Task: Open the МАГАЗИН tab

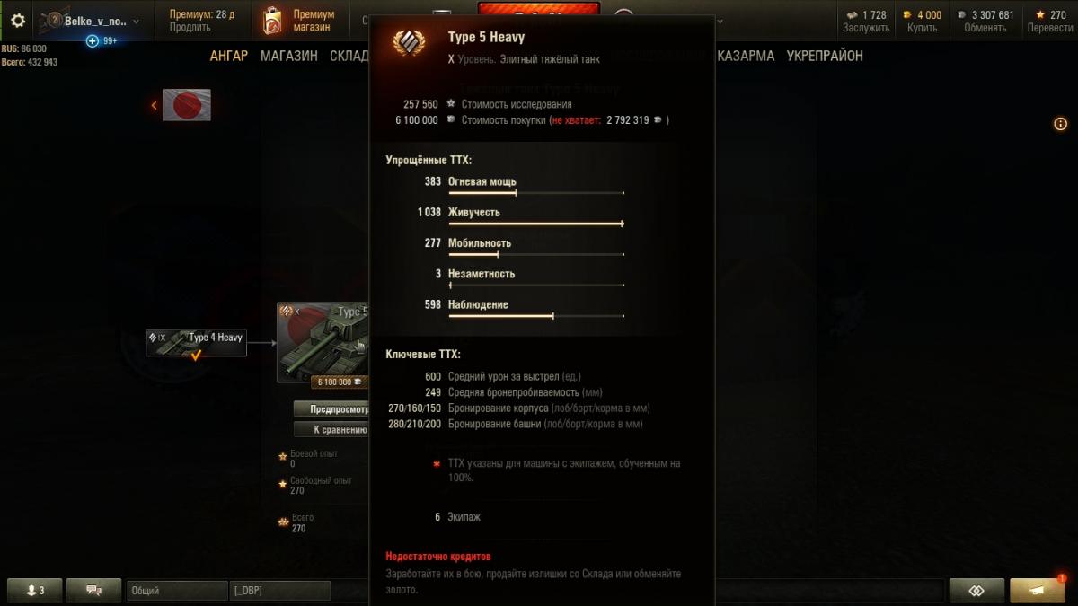Action: (x=289, y=56)
